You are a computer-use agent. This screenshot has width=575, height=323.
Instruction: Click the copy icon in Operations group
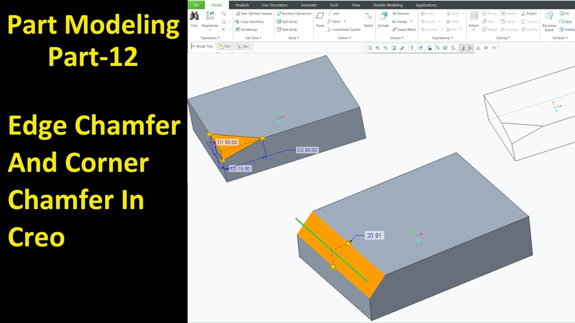pyautogui.click(x=224, y=13)
